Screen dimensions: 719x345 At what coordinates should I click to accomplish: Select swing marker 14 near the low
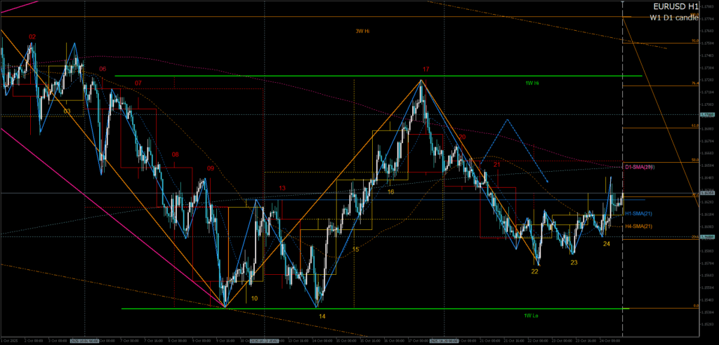(x=322, y=316)
